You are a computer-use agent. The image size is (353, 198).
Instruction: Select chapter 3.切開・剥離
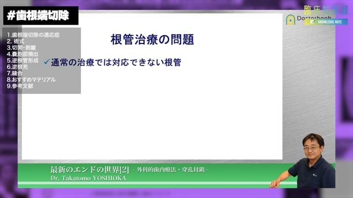(x=21, y=48)
